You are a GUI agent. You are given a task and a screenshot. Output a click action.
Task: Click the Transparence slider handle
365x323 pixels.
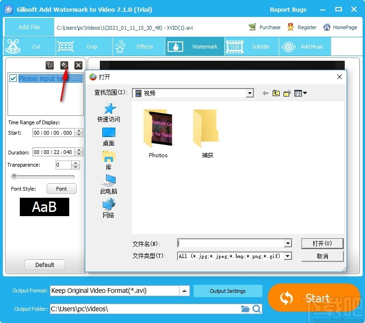tap(14, 177)
